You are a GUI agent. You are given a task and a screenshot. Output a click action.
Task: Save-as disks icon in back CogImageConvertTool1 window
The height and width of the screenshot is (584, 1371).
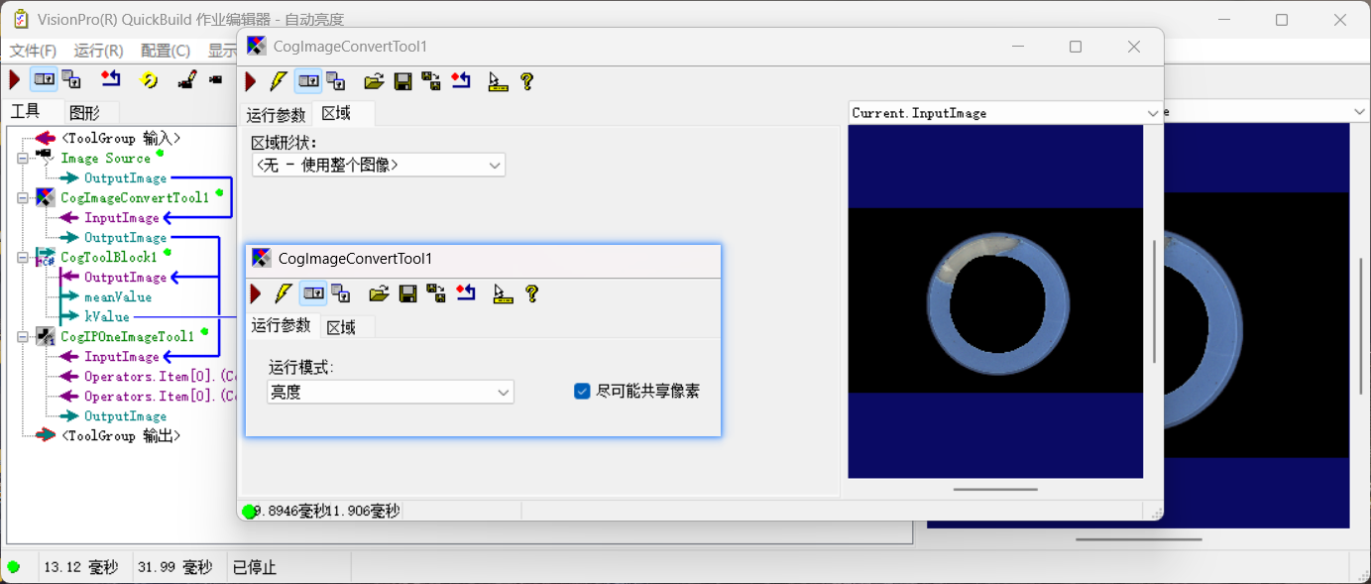(x=431, y=81)
